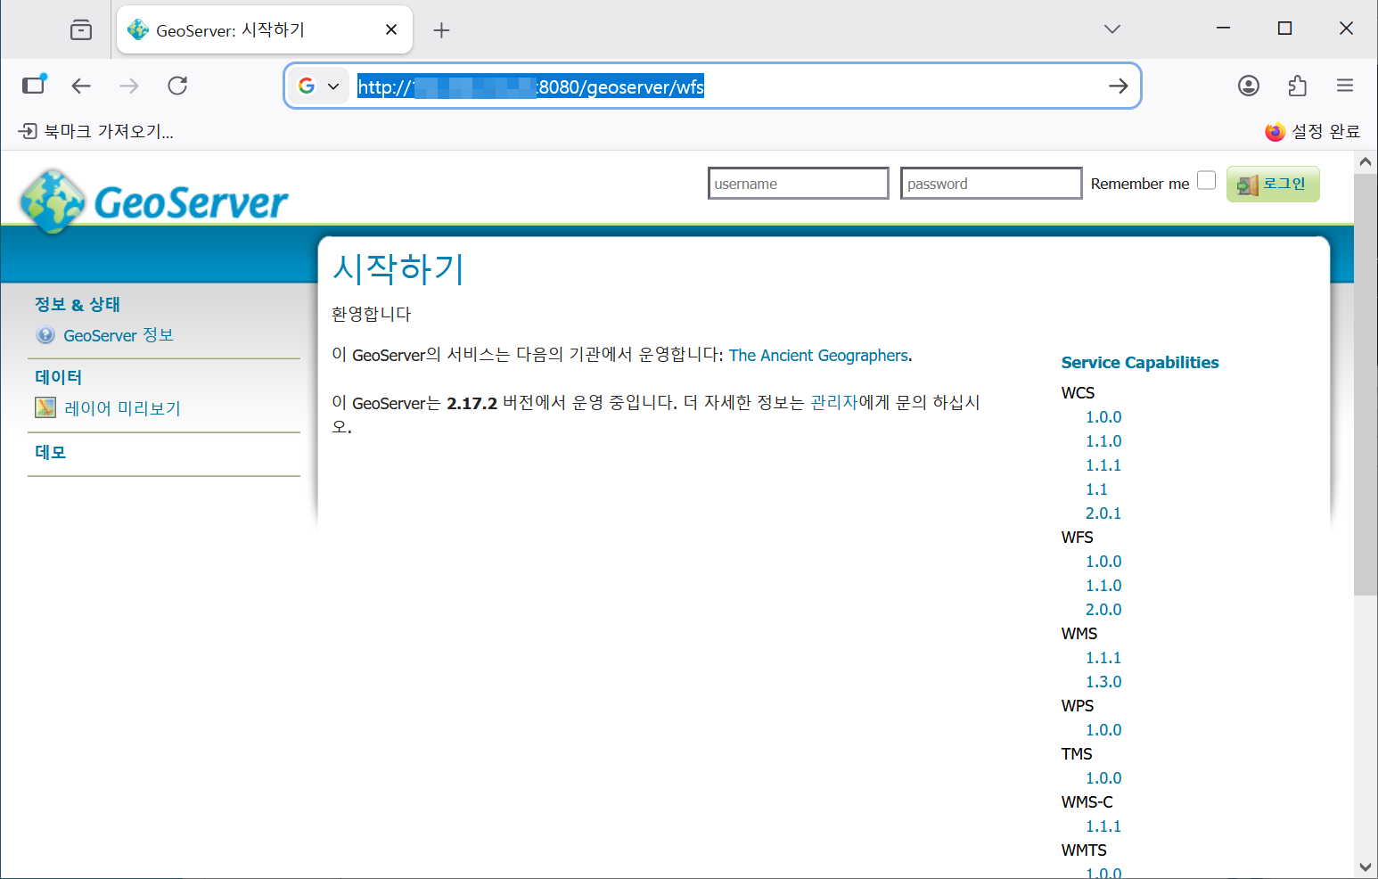Open WCS 1.1.0 capabilities
The height and width of the screenshot is (879, 1378).
[1103, 441]
